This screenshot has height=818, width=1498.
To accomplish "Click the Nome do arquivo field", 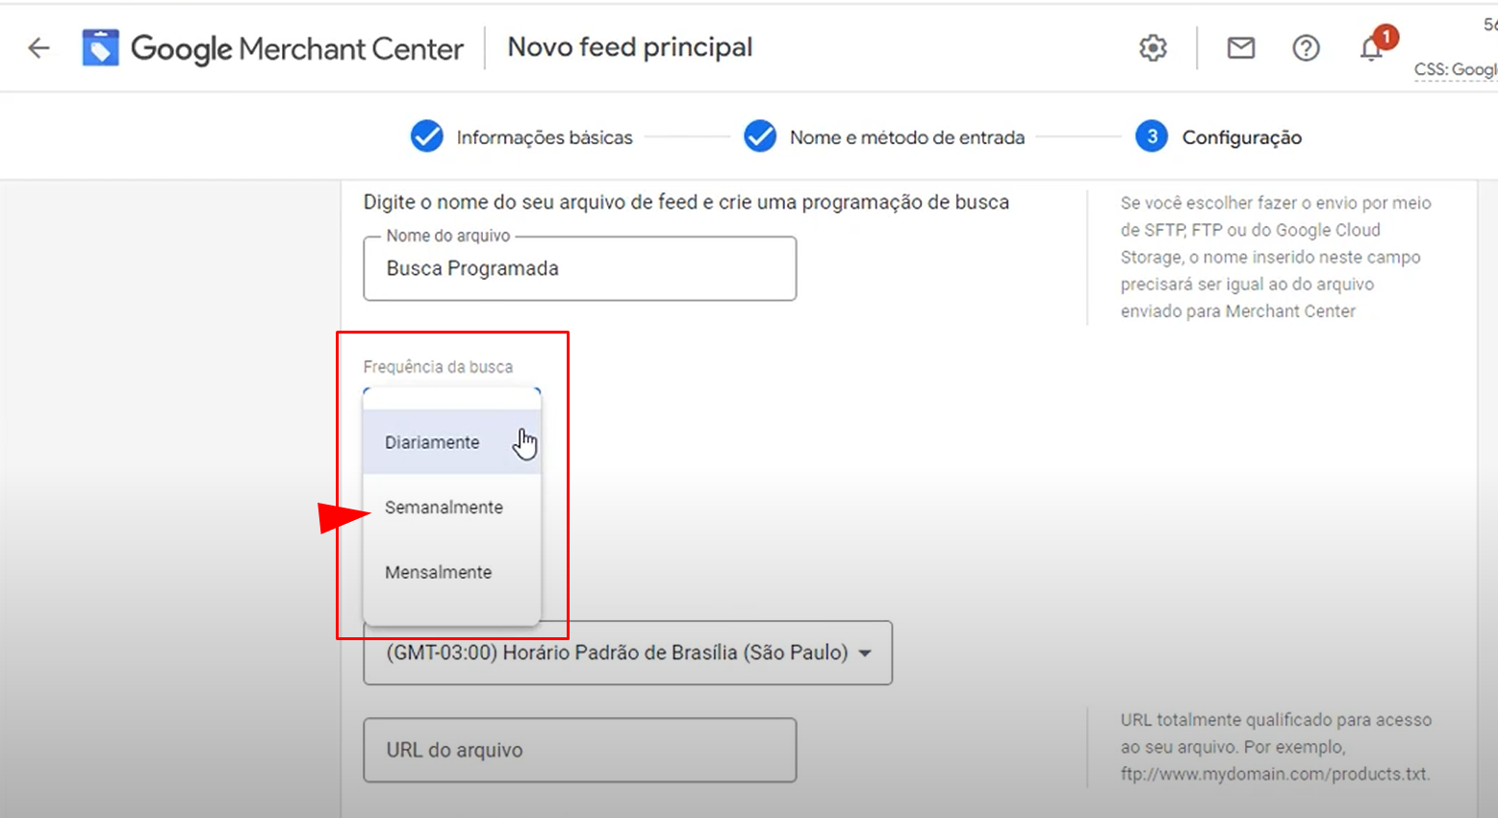I will [x=579, y=268].
